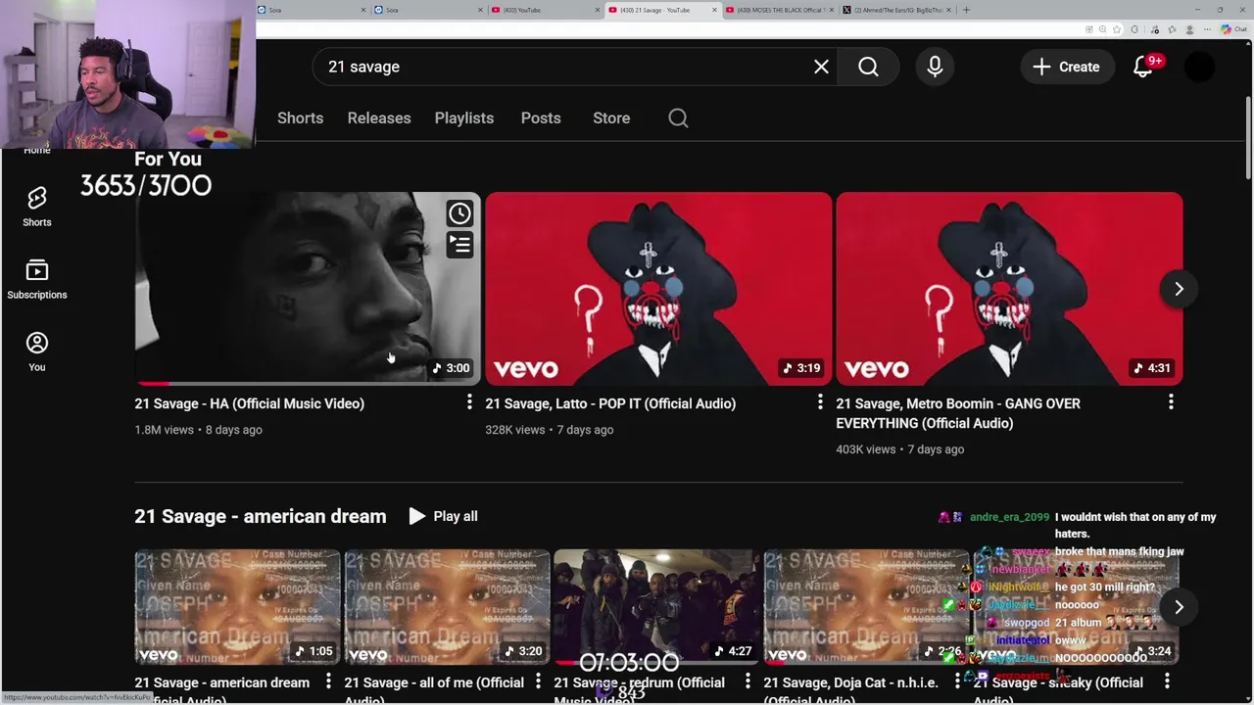This screenshot has height=705, width=1254.
Task: Switch to the X Ahmed/The Ears browser tab
Action: point(898,10)
